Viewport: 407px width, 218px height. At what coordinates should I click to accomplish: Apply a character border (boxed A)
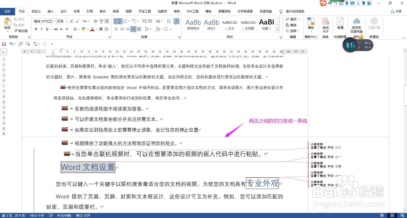(x=107, y=21)
